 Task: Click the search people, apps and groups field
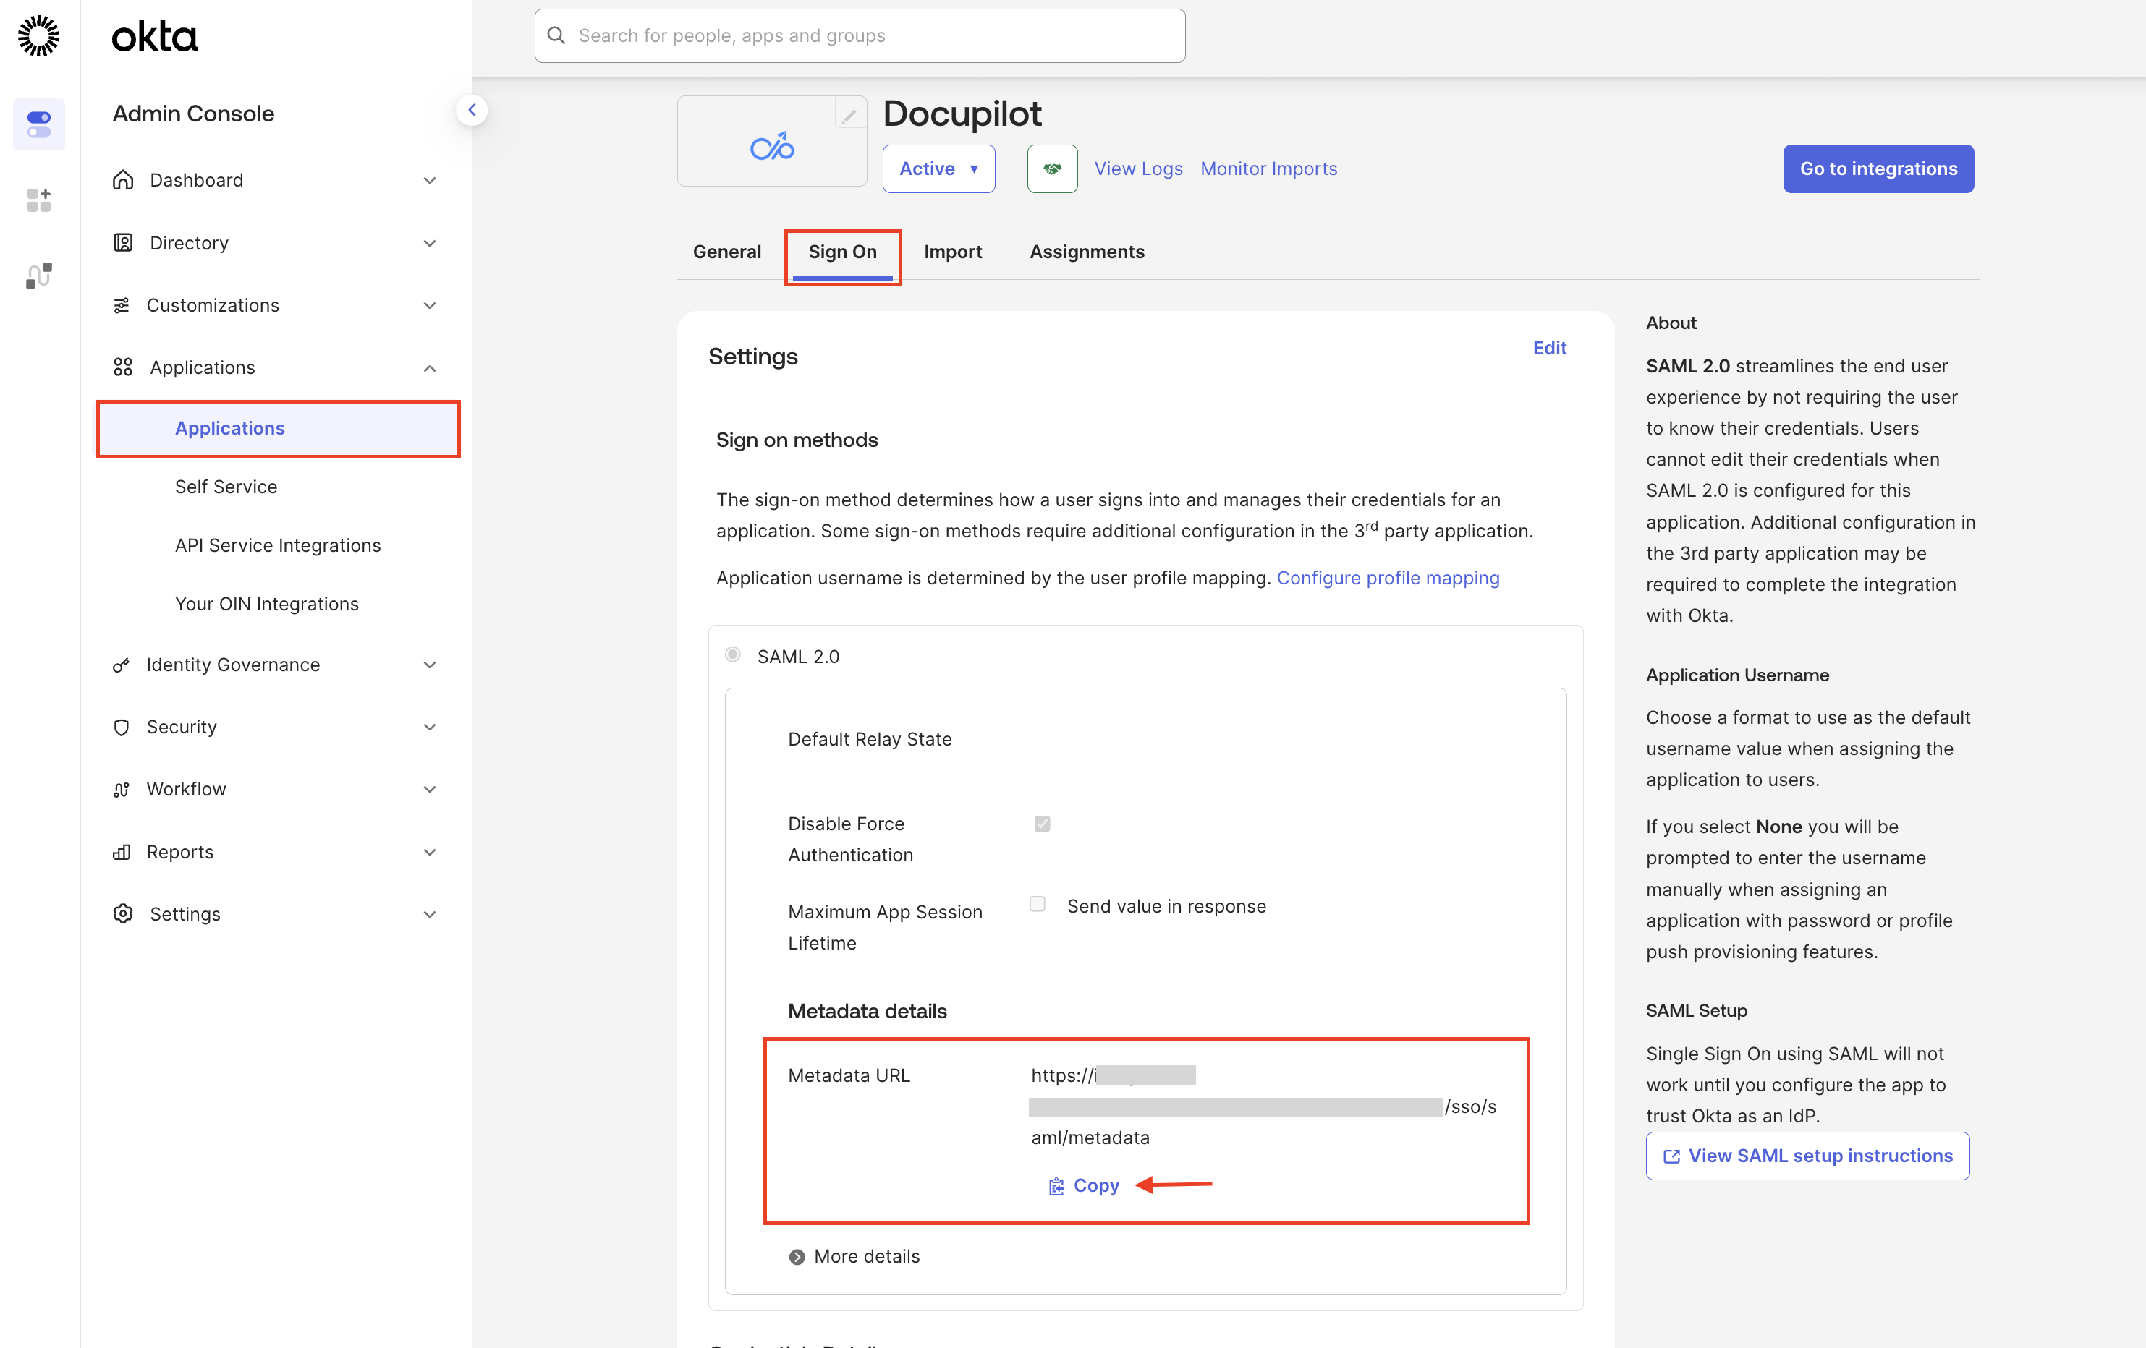coord(859,35)
